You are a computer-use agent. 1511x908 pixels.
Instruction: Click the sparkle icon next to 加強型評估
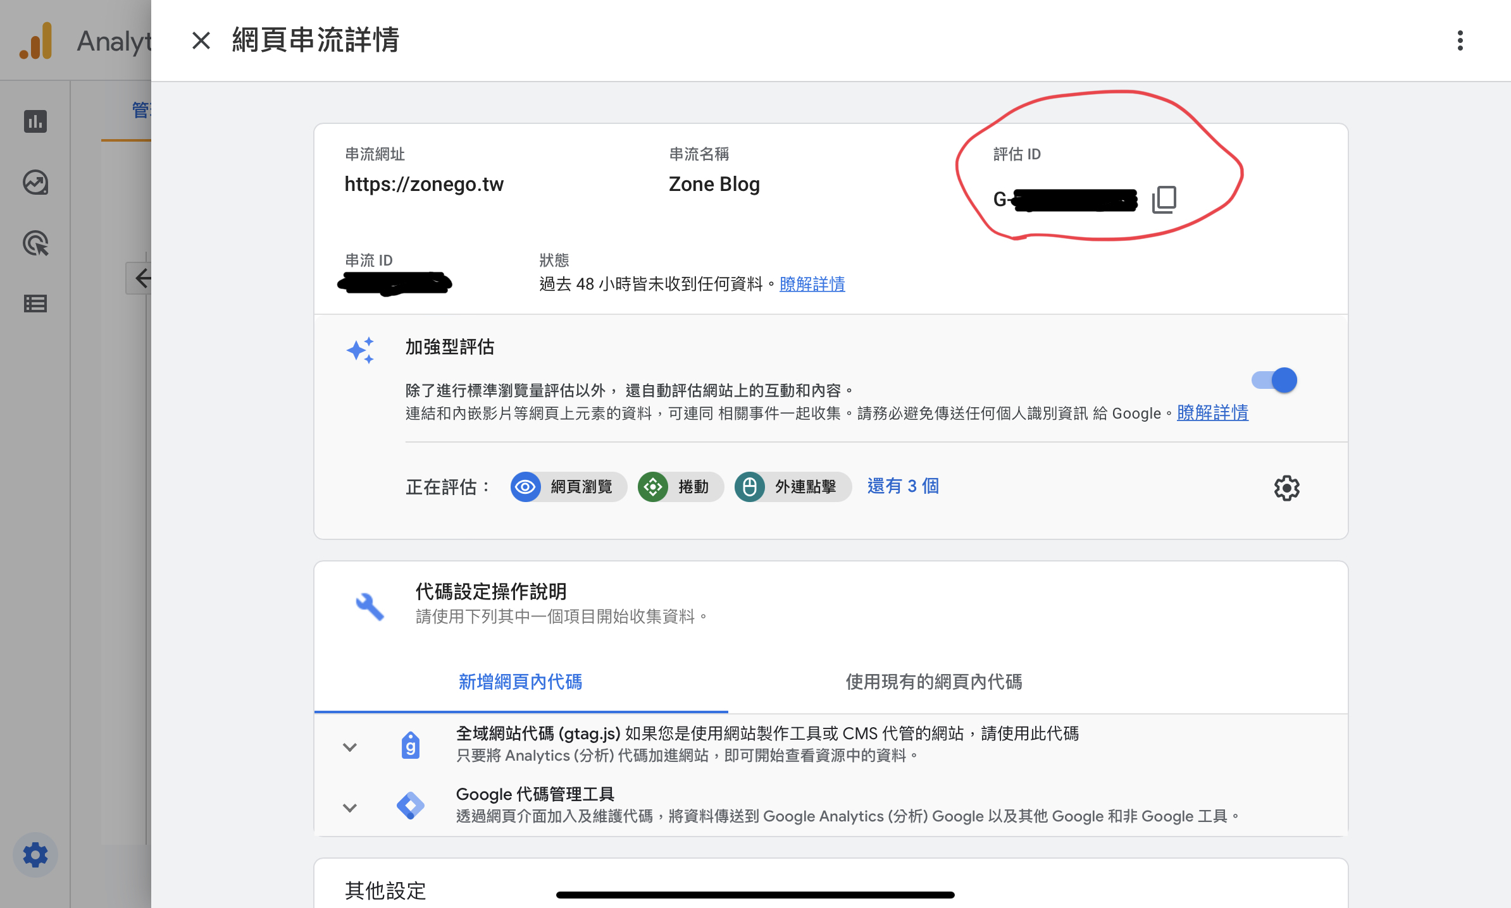click(361, 350)
